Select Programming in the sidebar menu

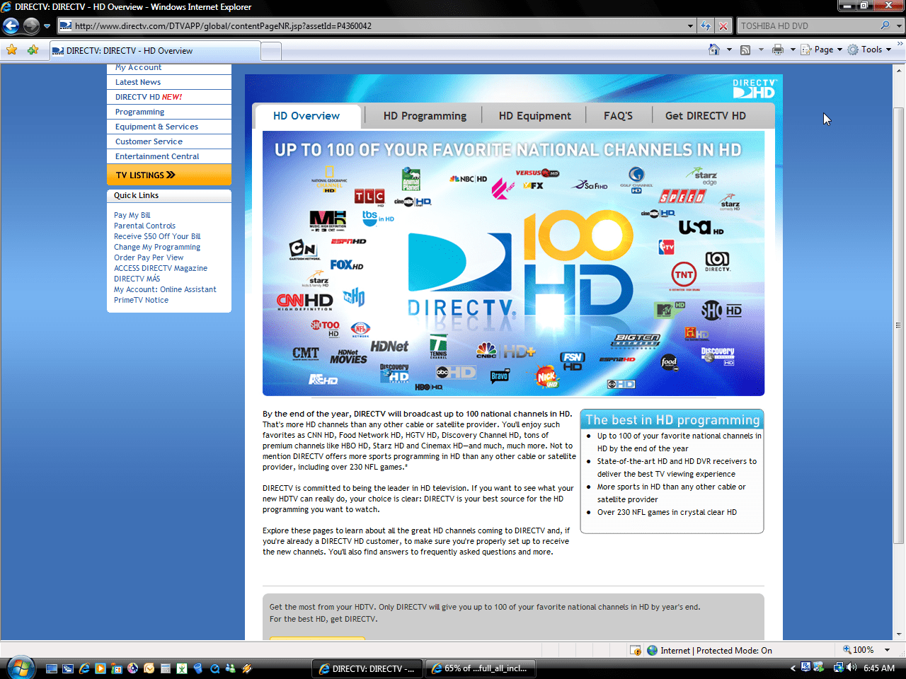(169, 112)
